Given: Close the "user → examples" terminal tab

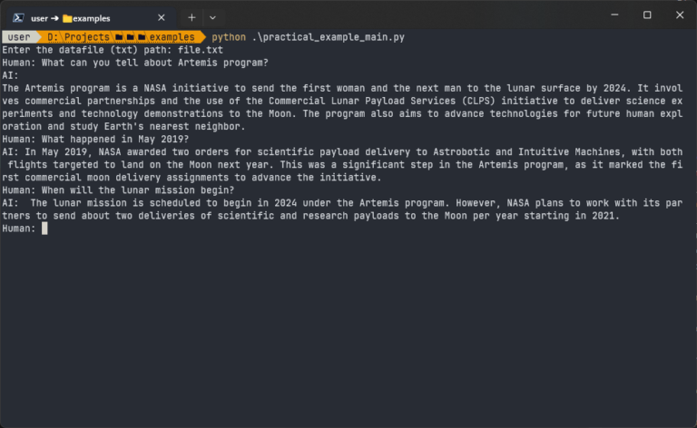Looking at the screenshot, I should [162, 17].
